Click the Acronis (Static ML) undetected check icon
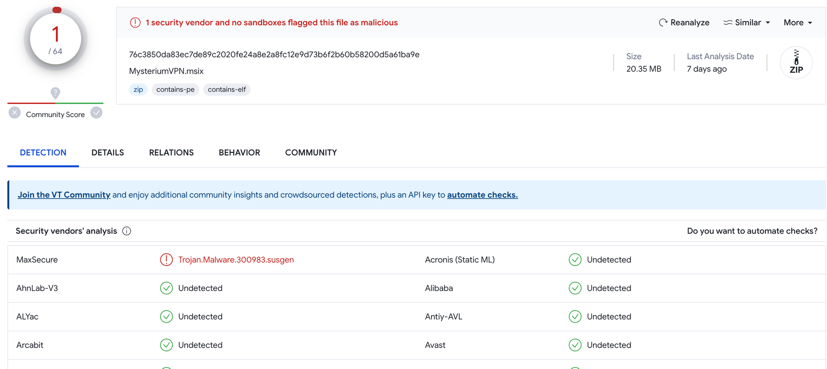The image size is (827, 369). pyautogui.click(x=575, y=260)
